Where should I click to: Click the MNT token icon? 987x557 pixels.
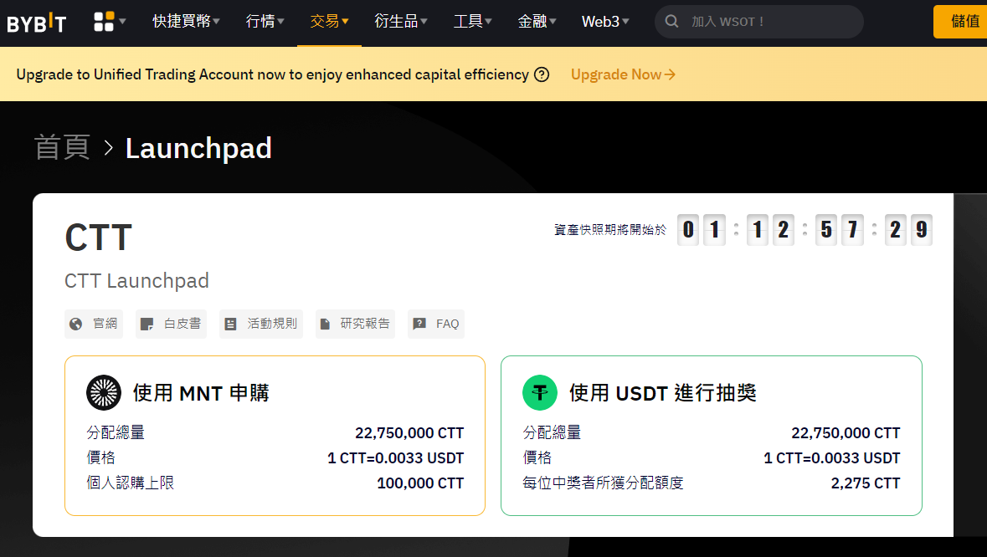[x=104, y=392]
